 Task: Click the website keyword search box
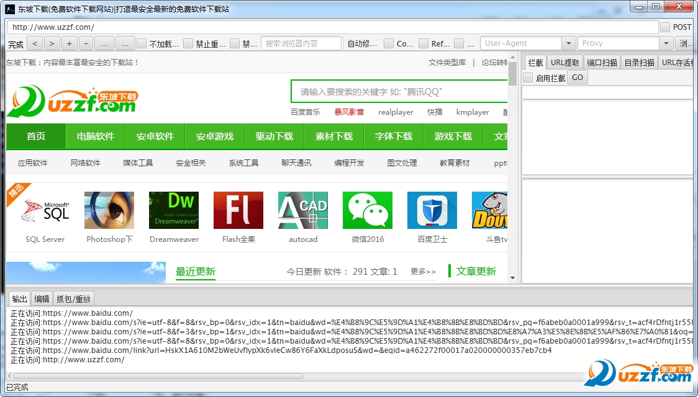(x=399, y=92)
